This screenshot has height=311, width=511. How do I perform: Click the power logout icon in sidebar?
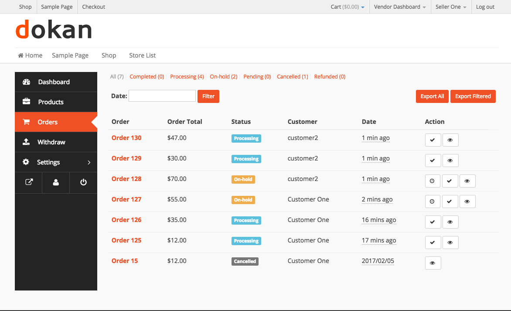point(83,182)
